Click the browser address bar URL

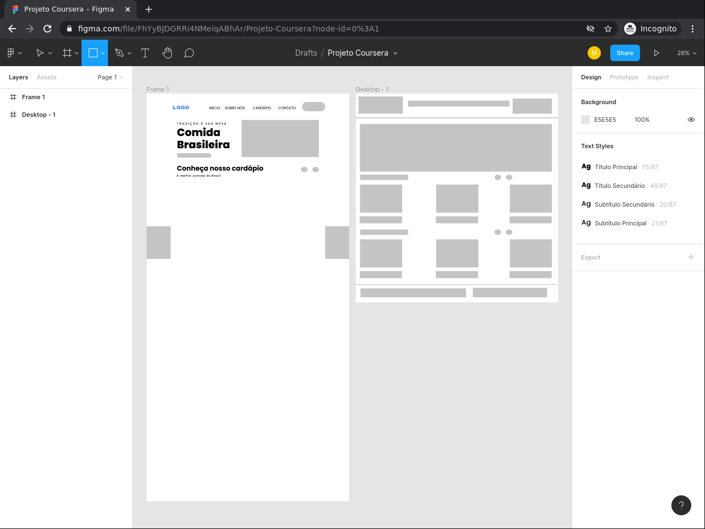pyautogui.click(x=229, y=29)
